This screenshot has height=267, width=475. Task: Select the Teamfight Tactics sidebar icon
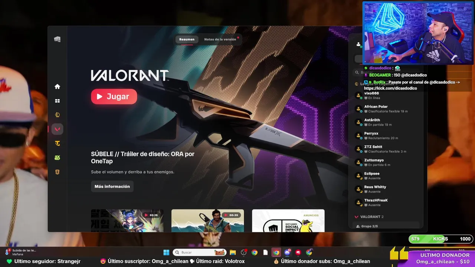click(x=57, y=144)
